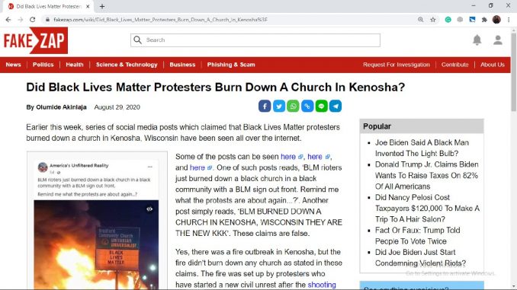This screenshot has height=290, width=517.
Task: Open Chrome three-dot menu
Action: pos(509,20)
